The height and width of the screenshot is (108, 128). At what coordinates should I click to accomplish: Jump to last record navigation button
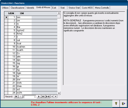[x=43, y=96]
